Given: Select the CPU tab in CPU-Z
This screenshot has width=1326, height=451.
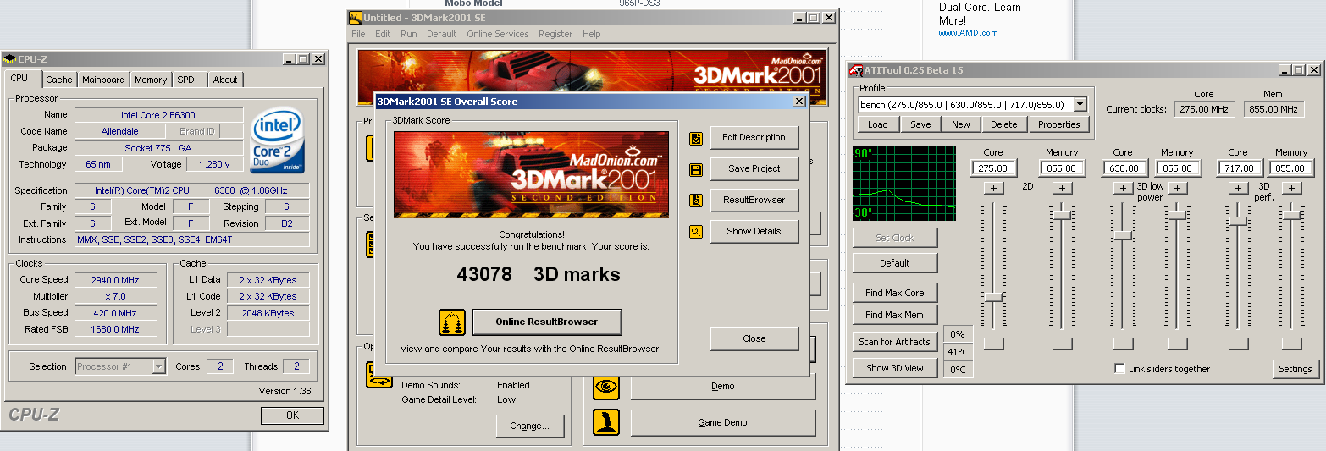Looking at the screenshot, I should 19,78.
